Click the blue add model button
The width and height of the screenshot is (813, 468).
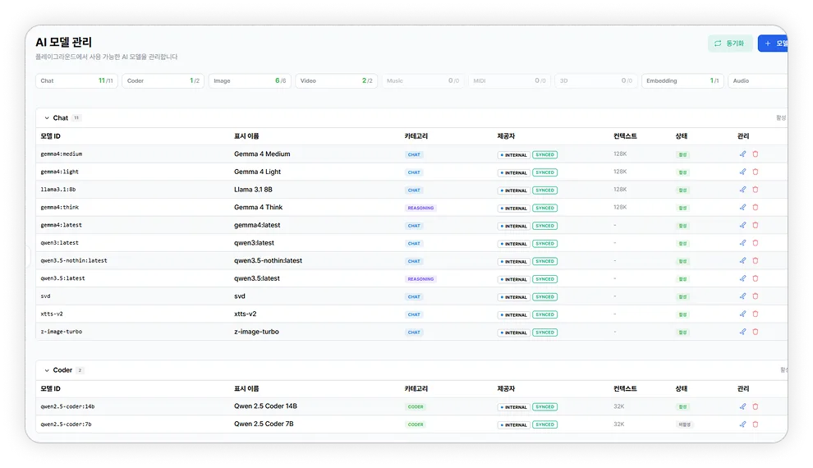(x=773, y=44)
